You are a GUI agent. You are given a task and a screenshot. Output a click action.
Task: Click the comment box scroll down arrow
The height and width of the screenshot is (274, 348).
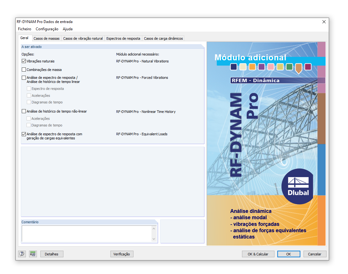coord(154,239)
